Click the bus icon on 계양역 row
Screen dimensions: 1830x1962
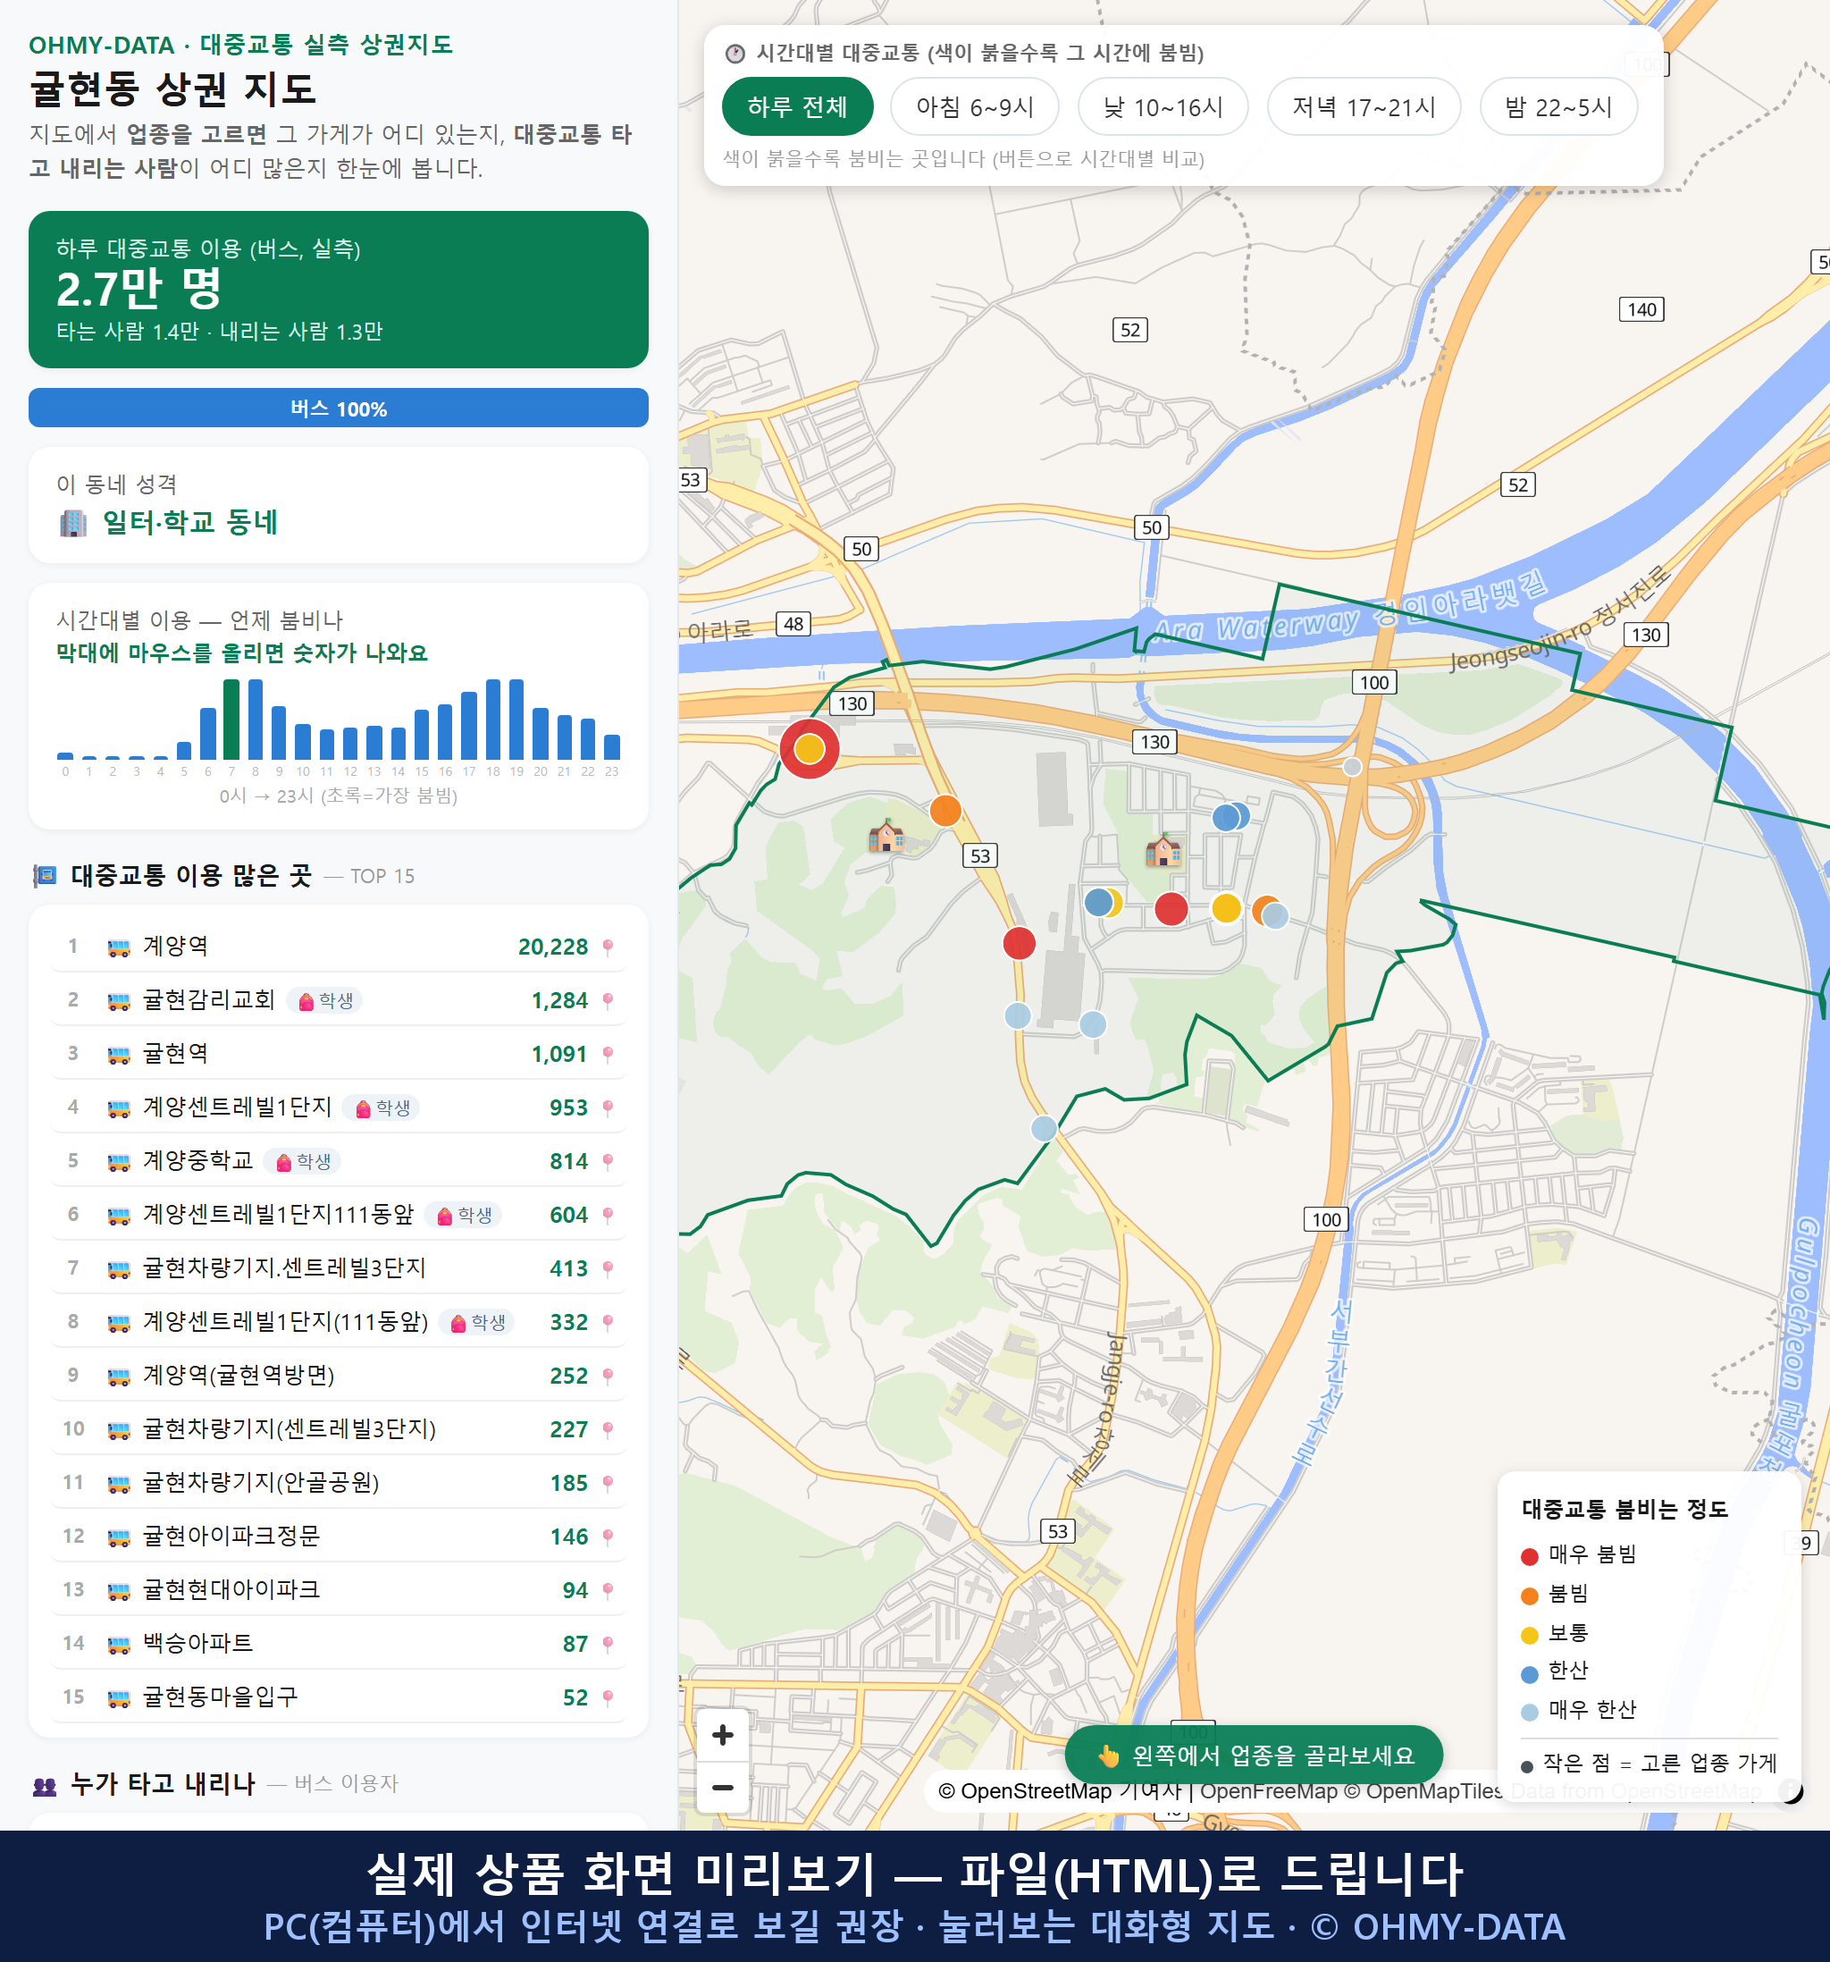point(118,947)
